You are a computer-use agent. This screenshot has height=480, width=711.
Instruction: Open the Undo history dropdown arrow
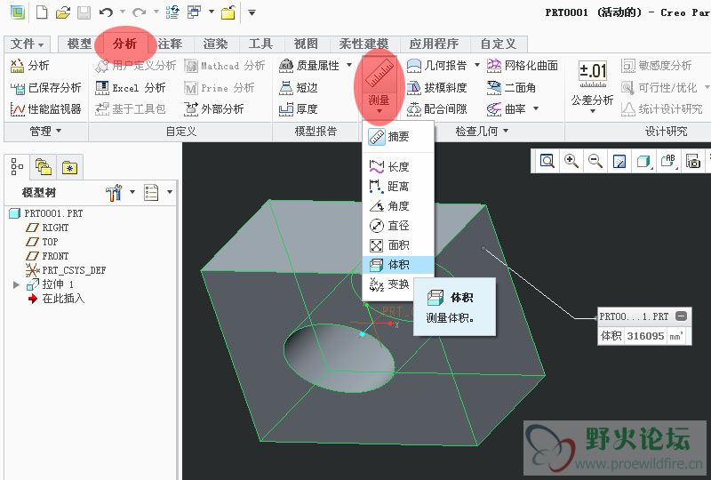[x=123, y=12]
